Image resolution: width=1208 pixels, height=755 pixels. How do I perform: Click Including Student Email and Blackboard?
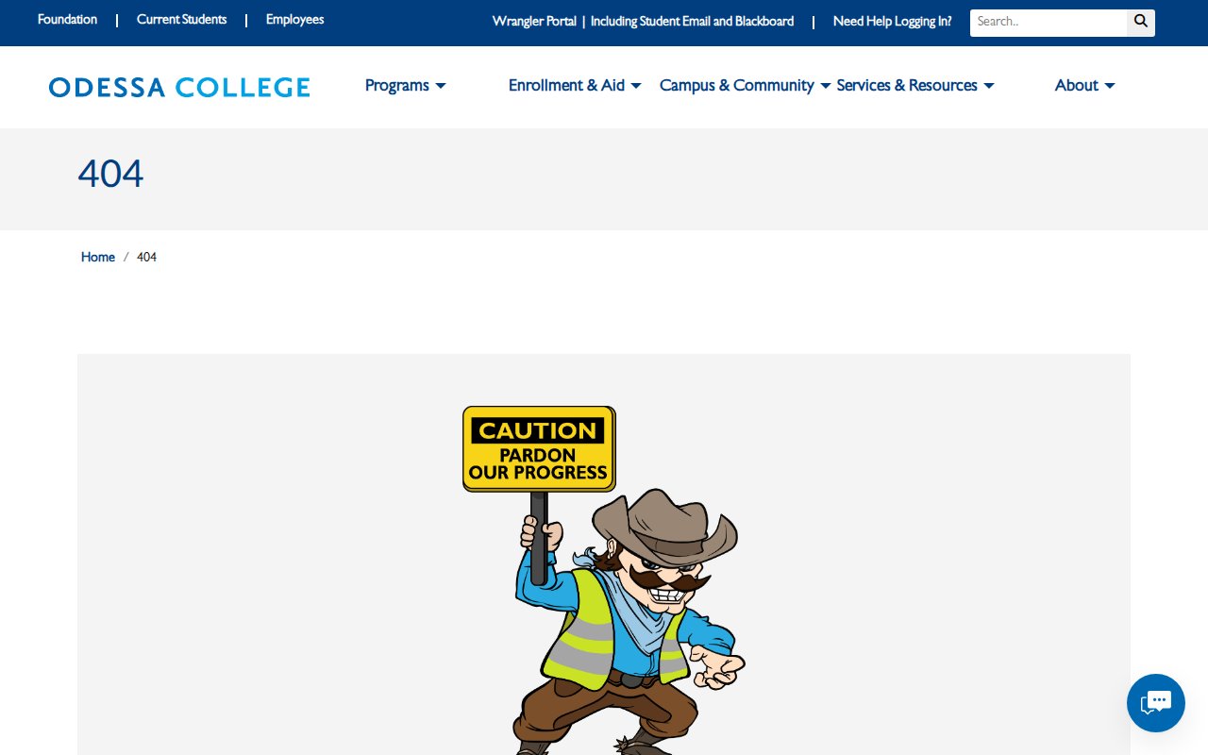[692, 22]
